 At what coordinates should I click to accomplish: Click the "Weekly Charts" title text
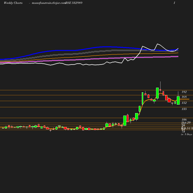click(13, 3)
